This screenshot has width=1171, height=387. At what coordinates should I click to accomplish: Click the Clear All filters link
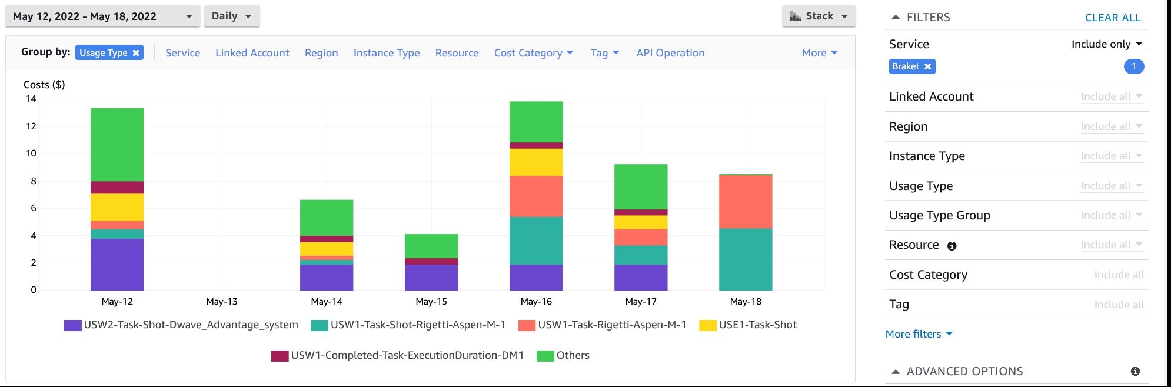1112,18
